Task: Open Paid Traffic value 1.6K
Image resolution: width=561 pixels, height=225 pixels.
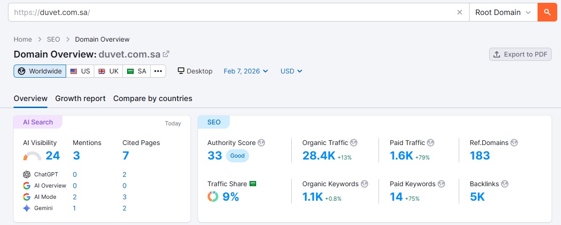Action: [402, 155]
